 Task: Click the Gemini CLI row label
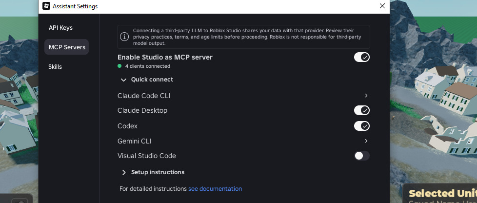coord(135,141)
